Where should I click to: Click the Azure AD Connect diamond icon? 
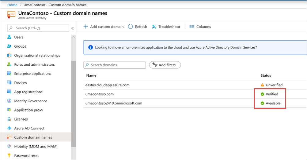9,128
